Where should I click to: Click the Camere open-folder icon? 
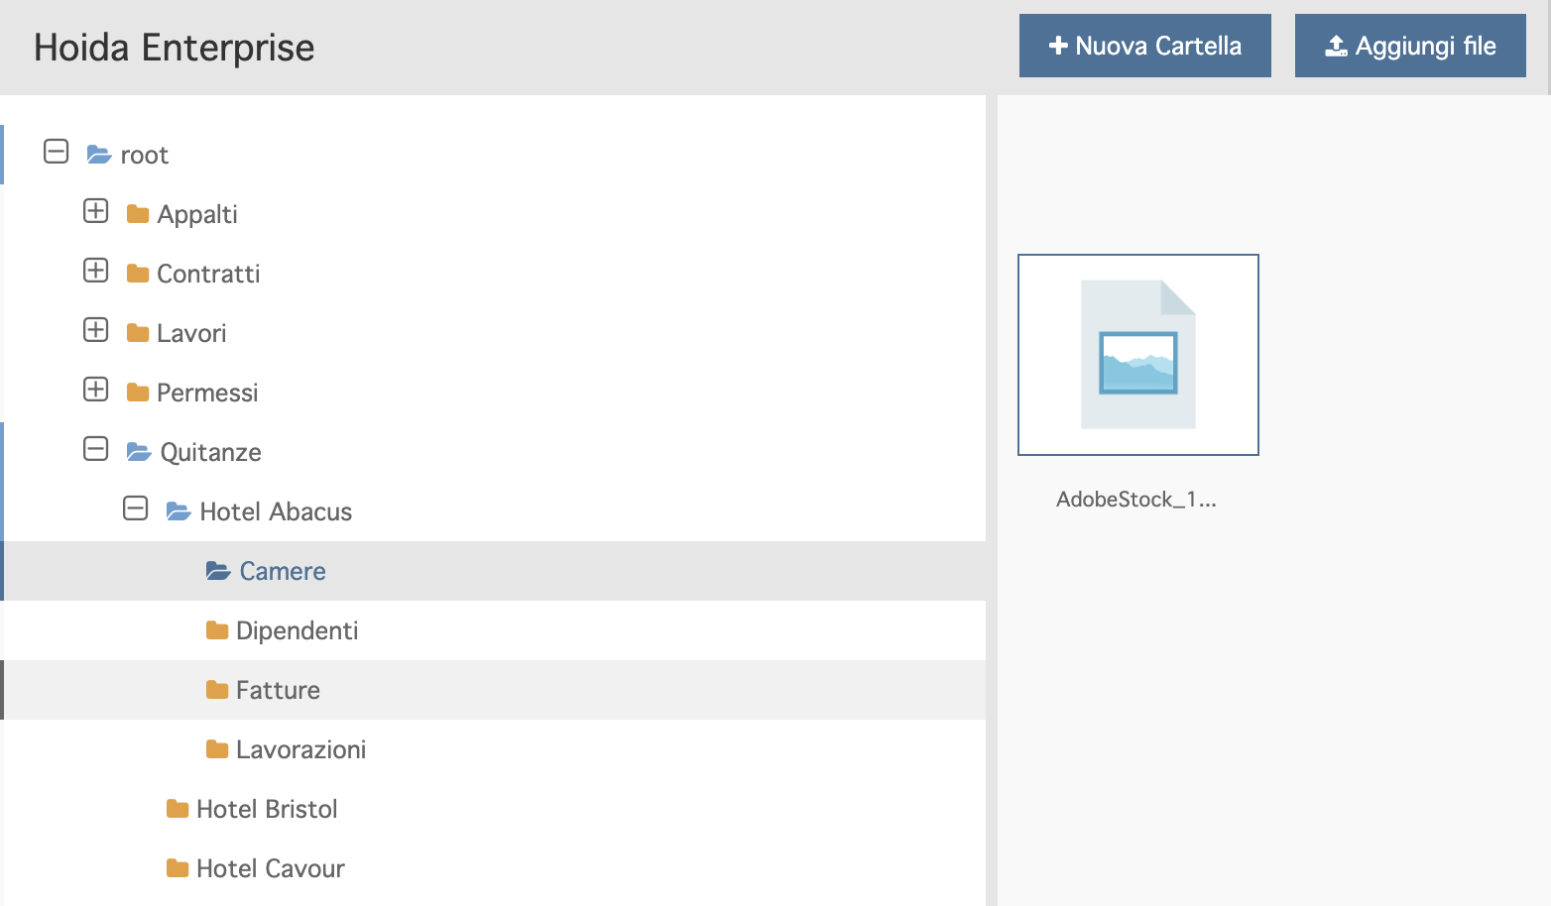tap(218, 571)
